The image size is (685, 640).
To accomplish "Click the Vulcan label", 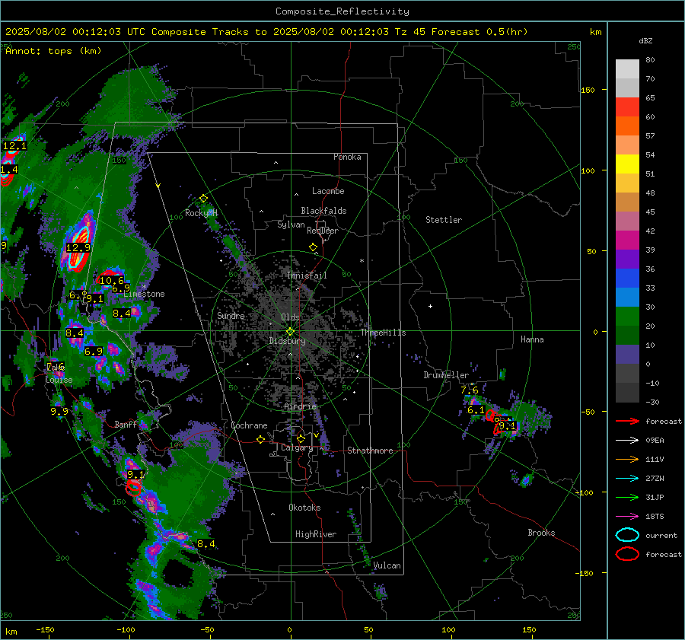I will [387, 565].
